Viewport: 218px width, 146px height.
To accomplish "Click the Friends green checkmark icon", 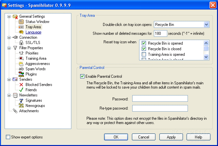I will pyautogui.click(x=21, y=90).
